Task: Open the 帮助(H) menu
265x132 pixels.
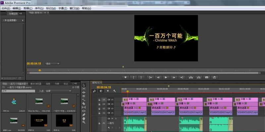Action: tap(86, 9)
